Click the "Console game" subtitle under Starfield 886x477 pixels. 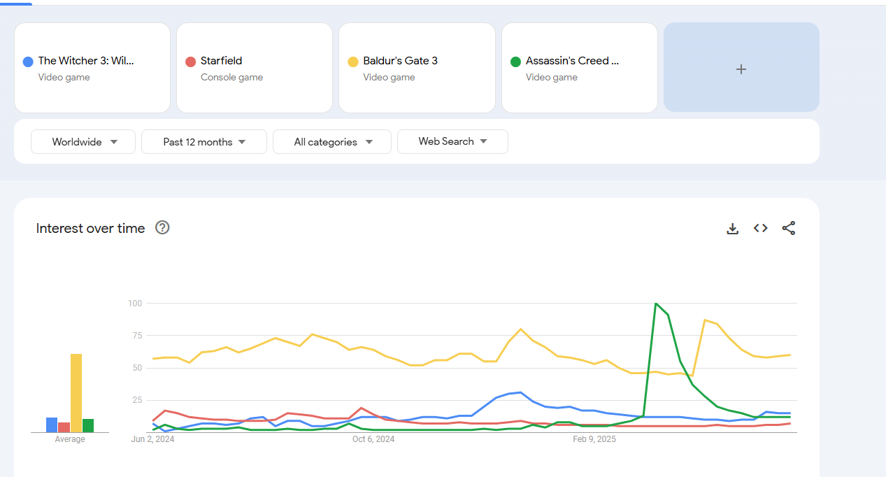coord(231,77)
